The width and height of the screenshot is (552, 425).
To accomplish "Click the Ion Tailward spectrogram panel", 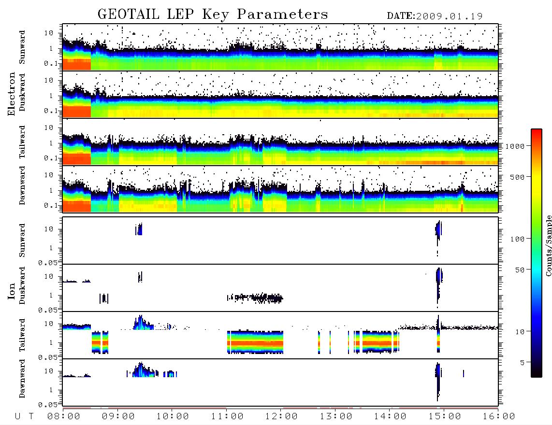I will pos(280,335).
